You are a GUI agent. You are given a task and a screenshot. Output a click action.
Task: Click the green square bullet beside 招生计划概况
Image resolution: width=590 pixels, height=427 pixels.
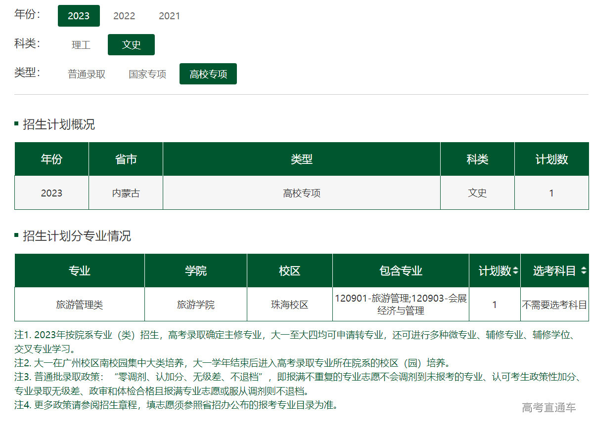click(17, 124)
